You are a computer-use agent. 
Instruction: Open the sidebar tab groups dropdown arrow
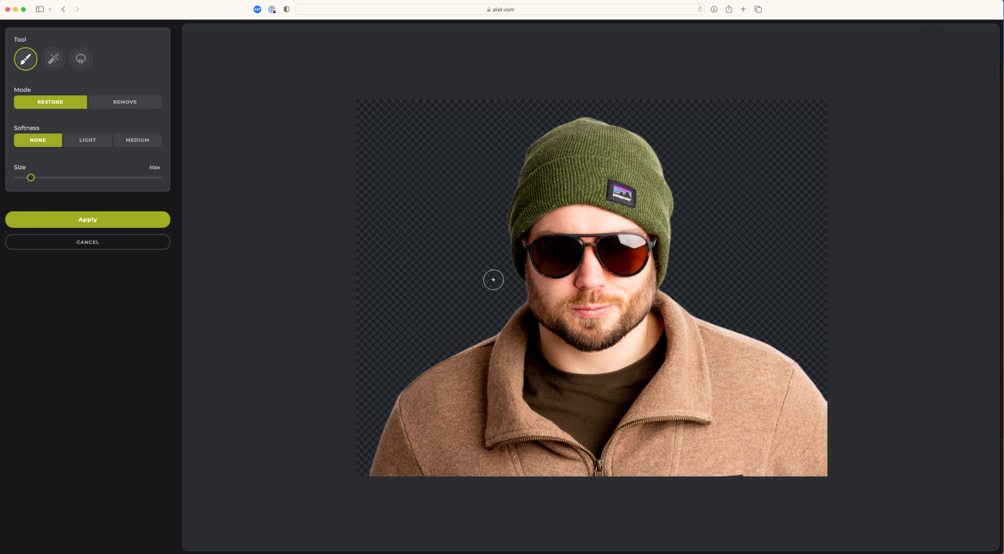50,9
